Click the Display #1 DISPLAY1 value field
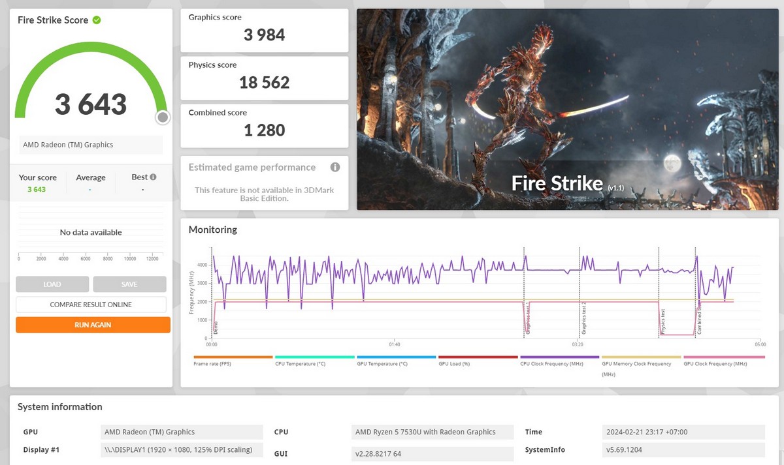784x465 pixels. (x=182, y=450)
